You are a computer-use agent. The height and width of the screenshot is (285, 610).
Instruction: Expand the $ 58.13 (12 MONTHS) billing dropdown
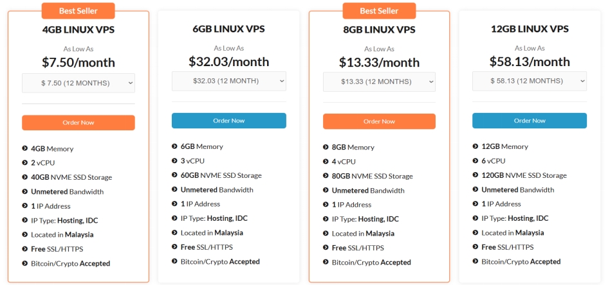pyautogui.click(x=530, y=81)
